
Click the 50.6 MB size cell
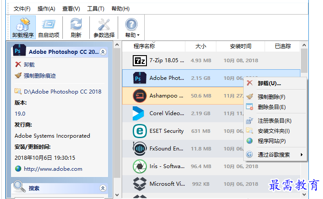201,96
